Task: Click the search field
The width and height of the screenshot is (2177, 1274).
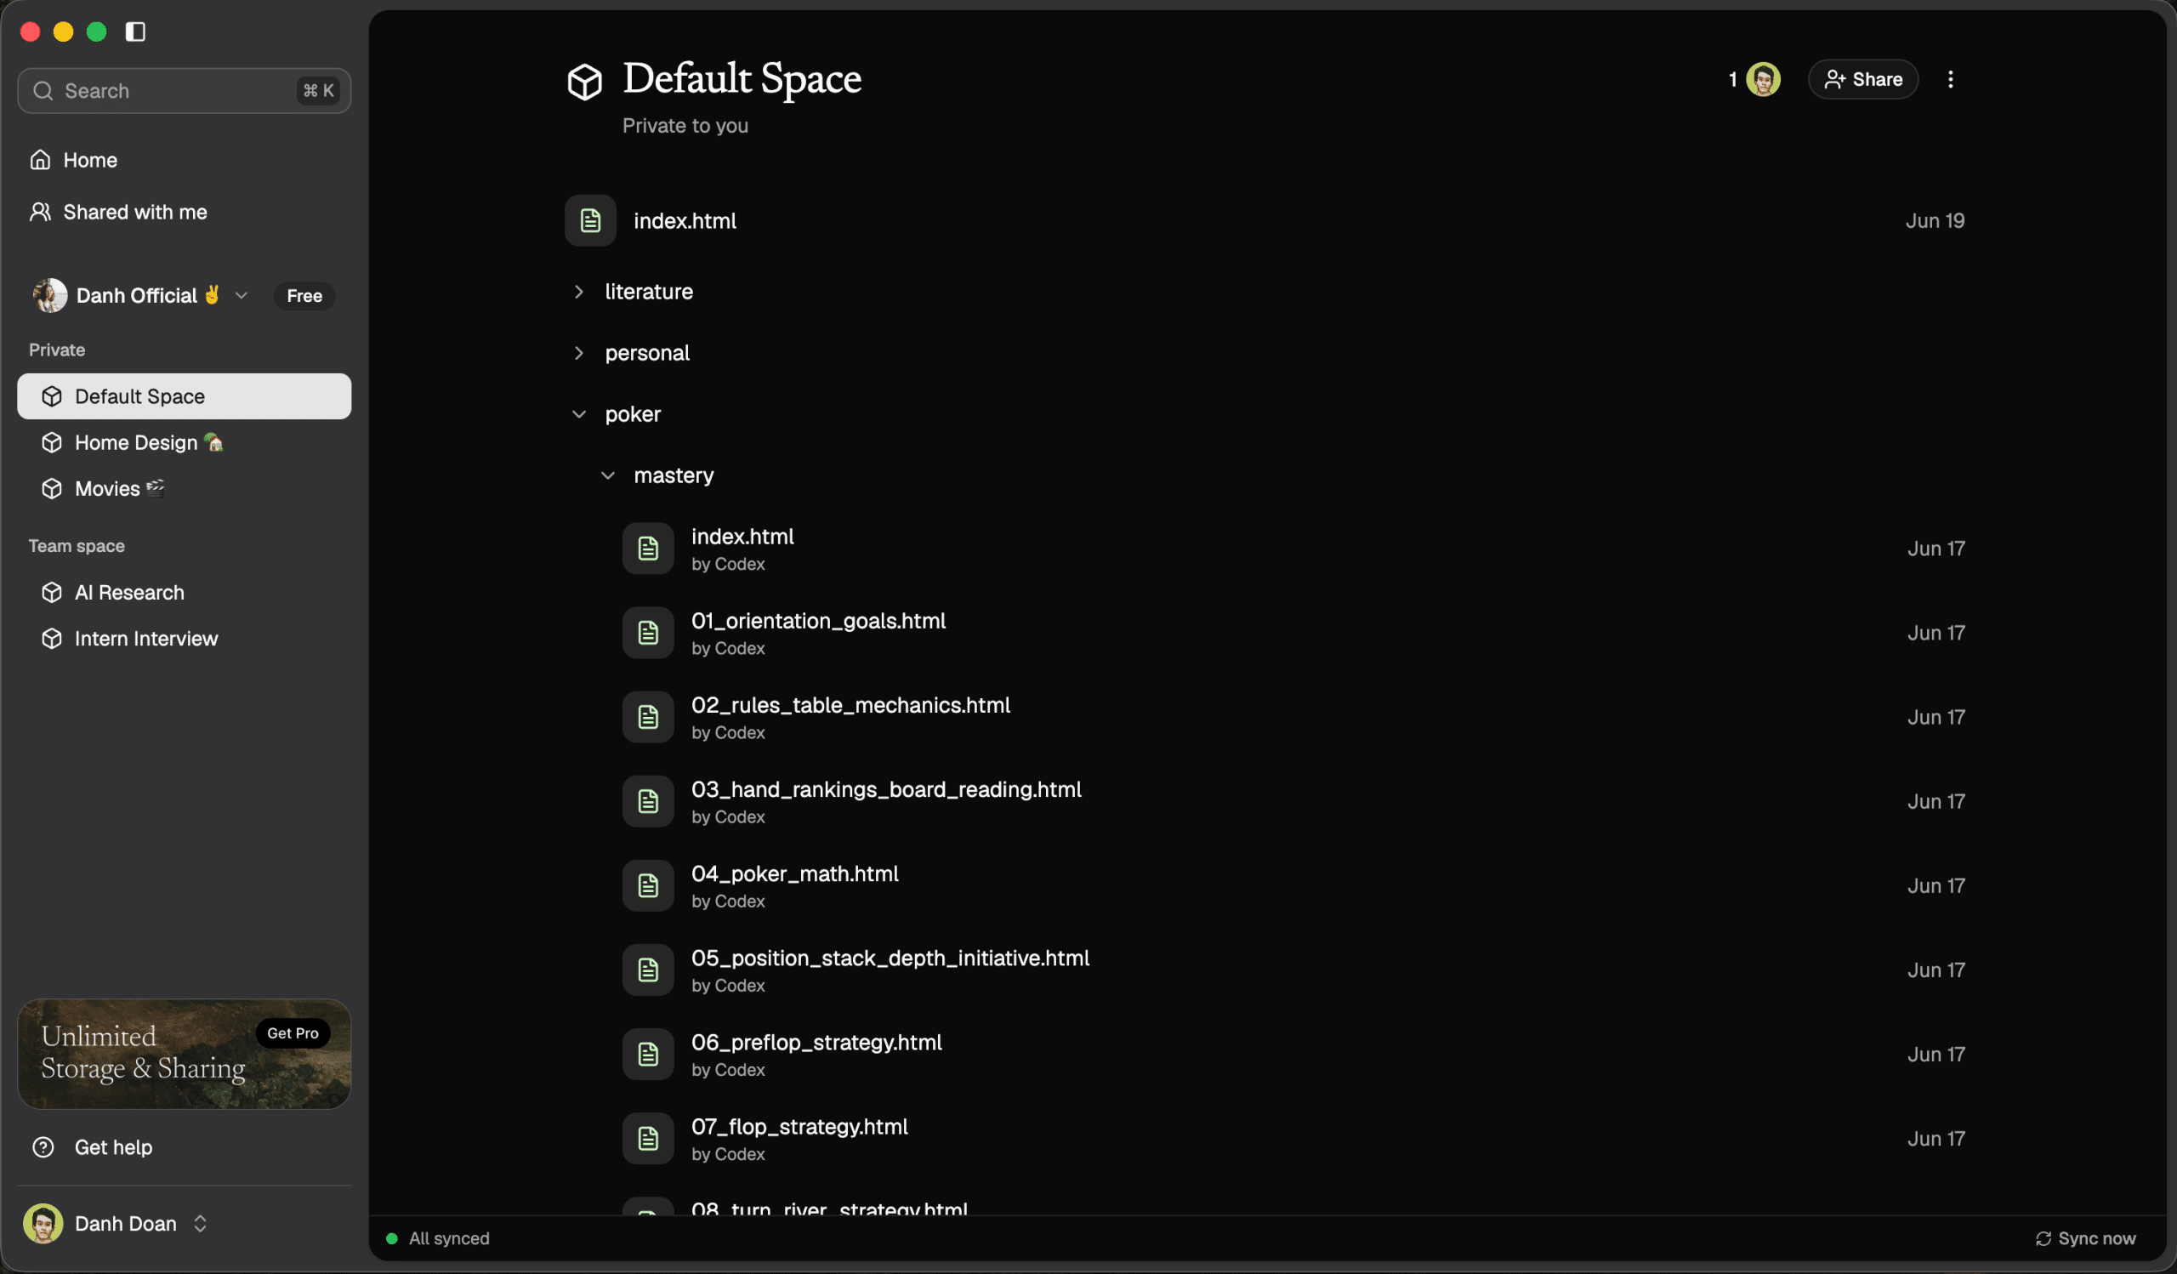Action: [184, 91]
